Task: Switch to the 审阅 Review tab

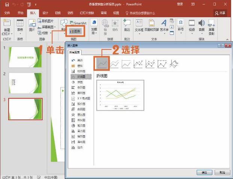Action: (x=103, y=13)
